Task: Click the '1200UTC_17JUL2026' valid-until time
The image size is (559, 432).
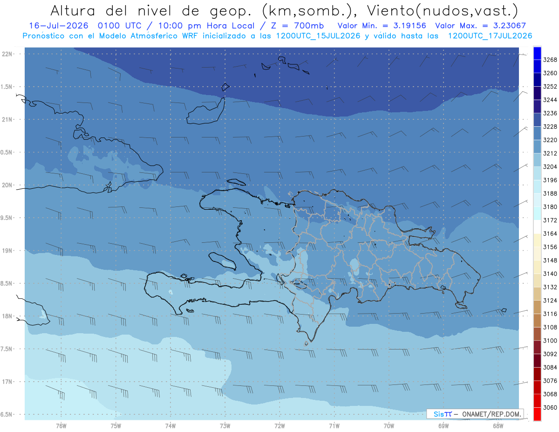Action: click(x=490, y=36)
